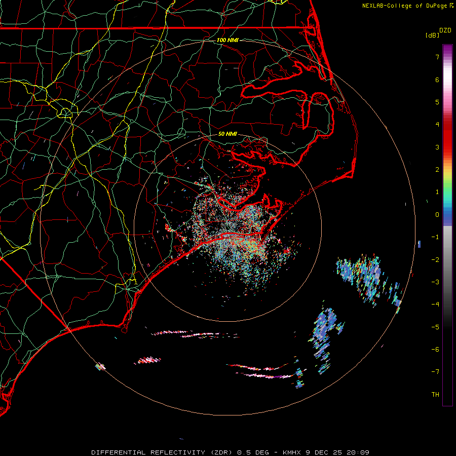Image resolution: width=456 pixels, height=456 pixels.
Task: Click the DZD legend title
Action: click(445, 30)
